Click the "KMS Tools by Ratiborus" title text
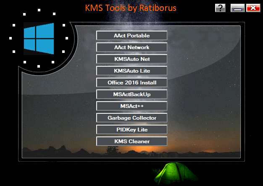Screen dimensions: 263x186 click(x=131, y=8)
